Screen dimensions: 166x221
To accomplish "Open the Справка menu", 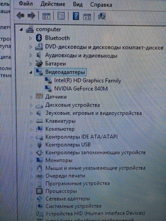I will pyautogui.click(x=101, y=5).
